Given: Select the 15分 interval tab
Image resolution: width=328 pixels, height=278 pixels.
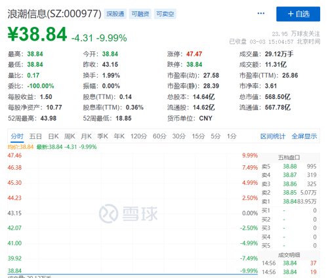Looking at the screenshot, I should pyautogui.click(x=198, y=136).
